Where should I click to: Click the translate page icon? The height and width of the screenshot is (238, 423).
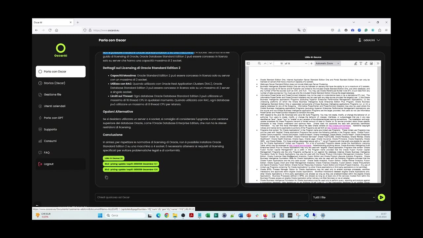(x=299, y=30)
